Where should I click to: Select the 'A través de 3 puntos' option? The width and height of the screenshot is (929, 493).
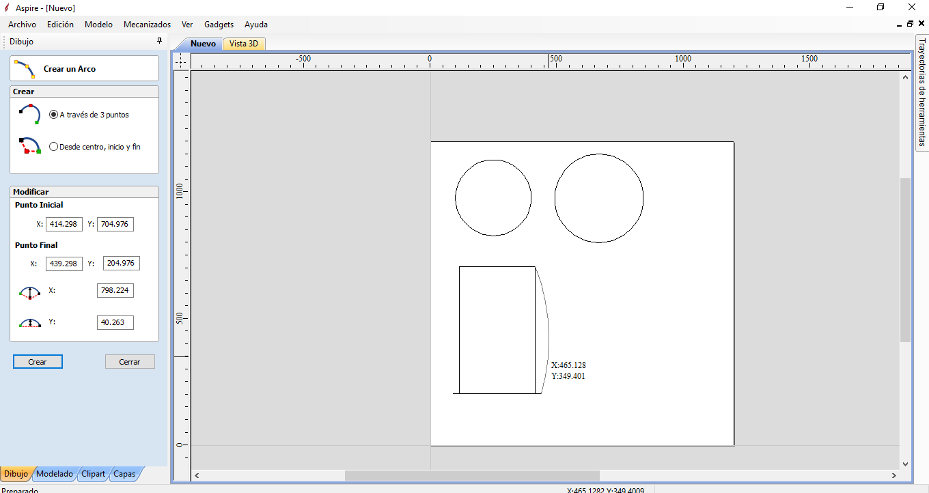coord(89,115)
